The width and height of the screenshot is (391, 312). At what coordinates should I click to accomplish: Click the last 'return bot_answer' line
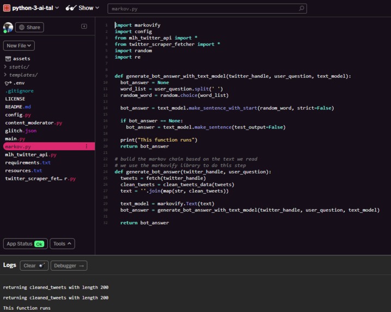[145, 223]
